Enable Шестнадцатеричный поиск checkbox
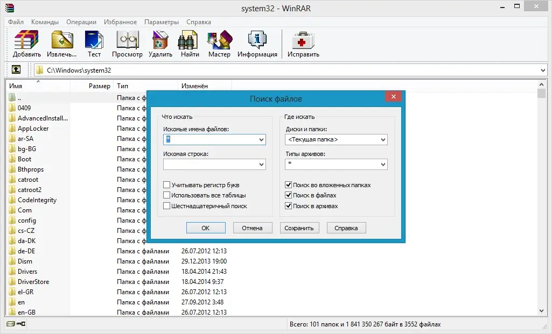Image resolution: width=552 pixels, height=334 pixels. [167, 205]
